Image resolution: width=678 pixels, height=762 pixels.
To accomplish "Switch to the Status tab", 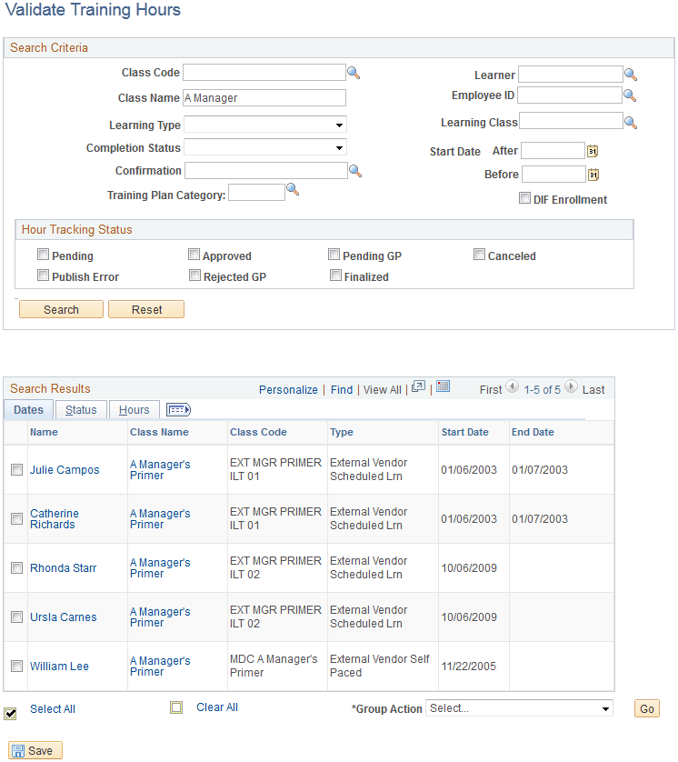I will pos(80,409).
